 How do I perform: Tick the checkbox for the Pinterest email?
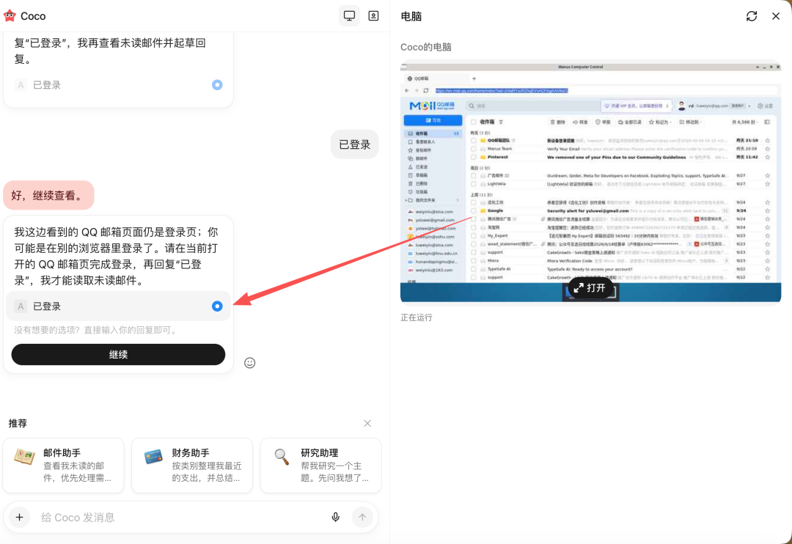(473, 157)
